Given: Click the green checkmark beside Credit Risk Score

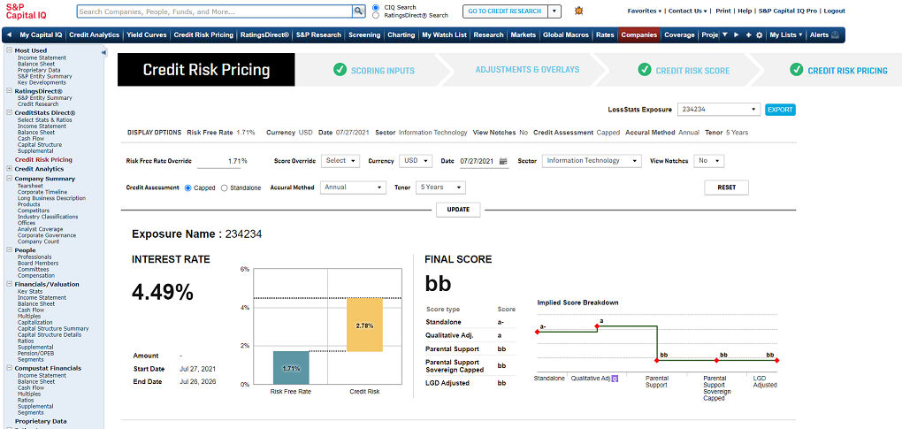Looking at the screenshot, I should 645,70.
